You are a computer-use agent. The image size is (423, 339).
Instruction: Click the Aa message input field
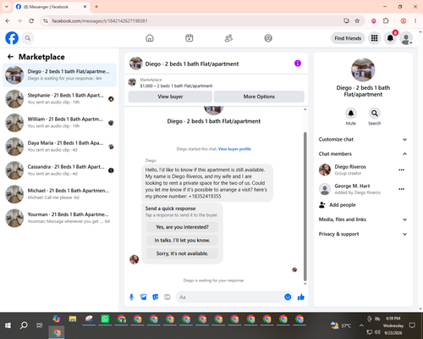[229, 297]
